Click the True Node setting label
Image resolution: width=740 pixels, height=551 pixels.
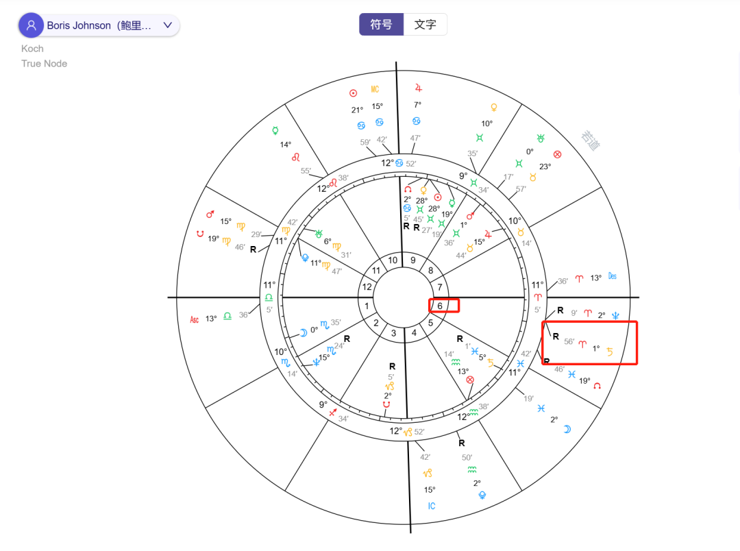pyautogui.click(x=44, y=63)
